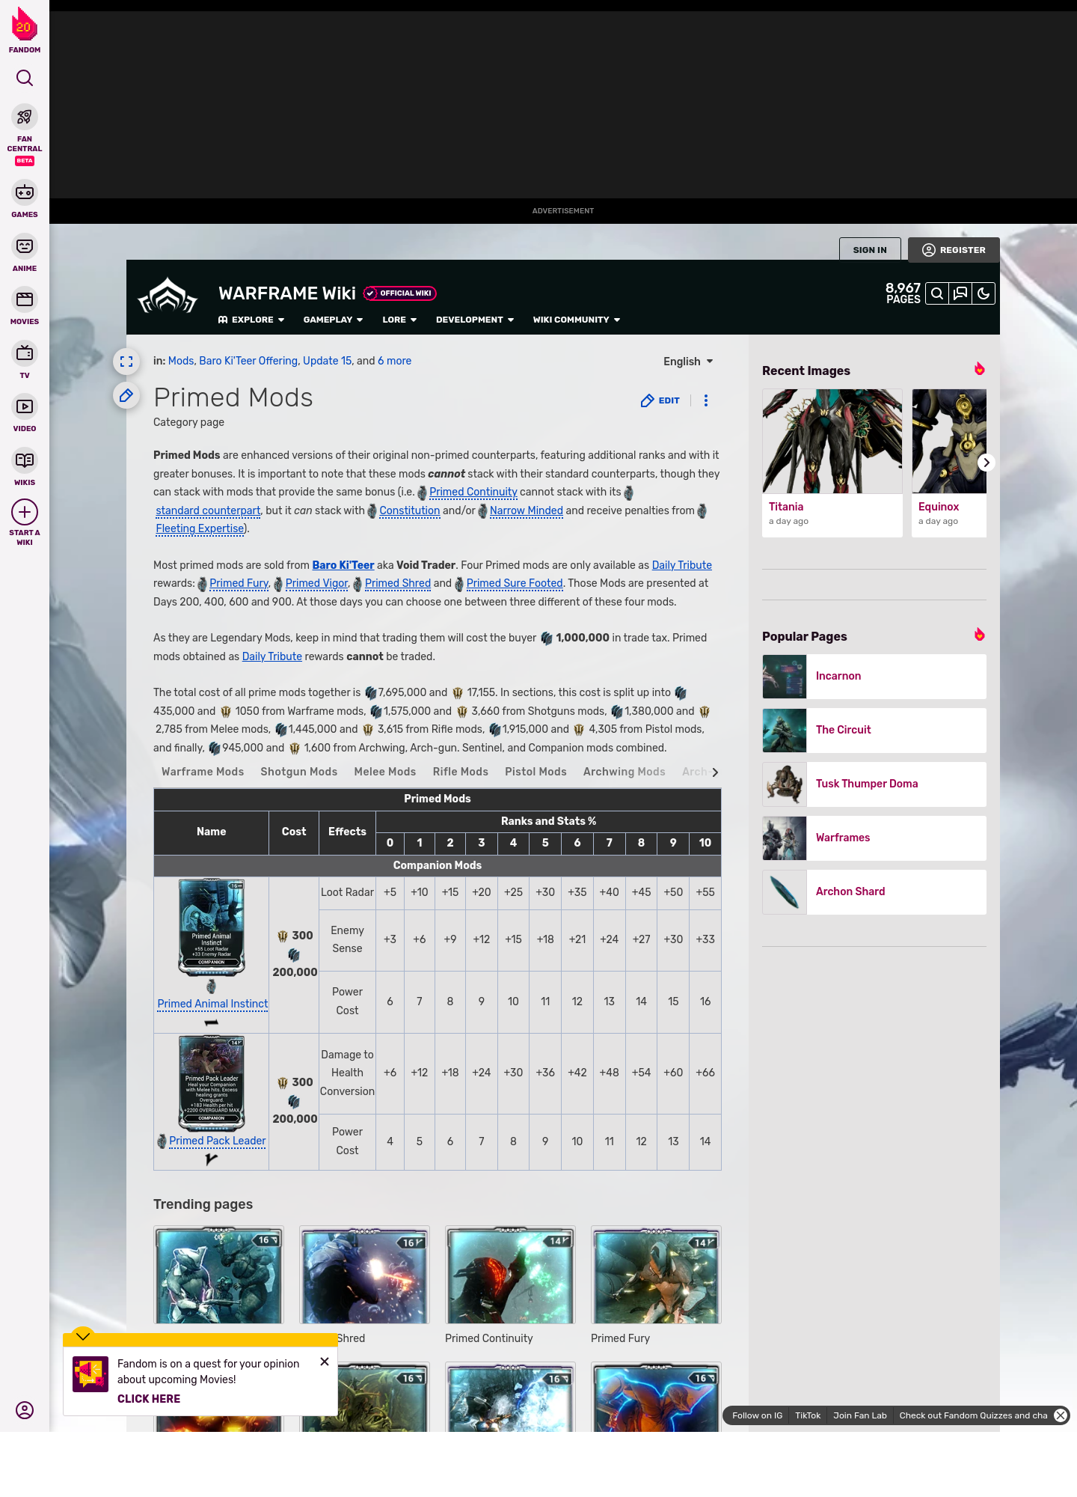
Task: Click Join Fan Lab in bottom bar
Action: click(x=860, y=1415)
